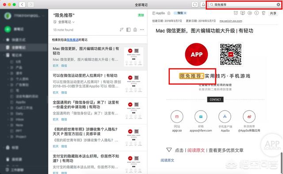The width and height of the screenshot is (283, 174).
Task: Click 阅读原文 in red text
Action: 196,150
